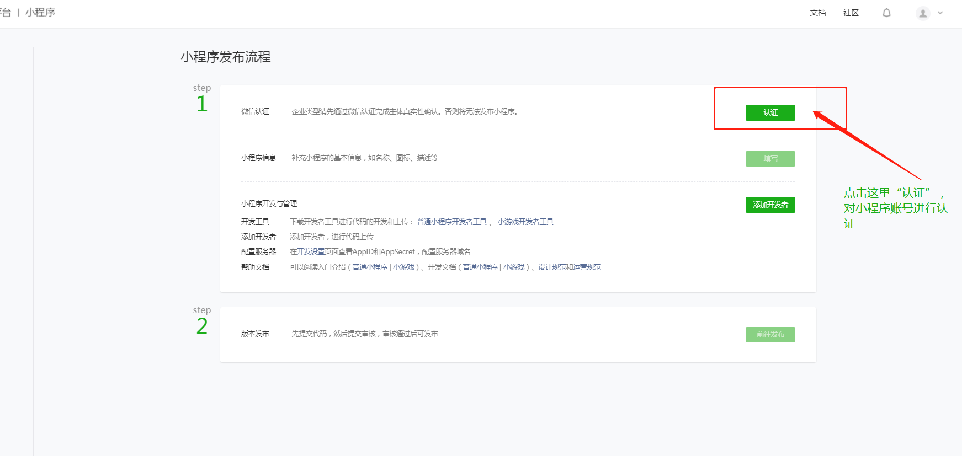Open 社区 in the top navigation
This screenshot has height=456, width=962.
coord(851,13)
